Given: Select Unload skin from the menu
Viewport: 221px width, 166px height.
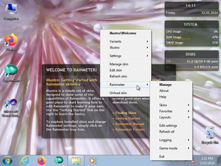Looking at the screenshot, I should click(x=126, y=93).
